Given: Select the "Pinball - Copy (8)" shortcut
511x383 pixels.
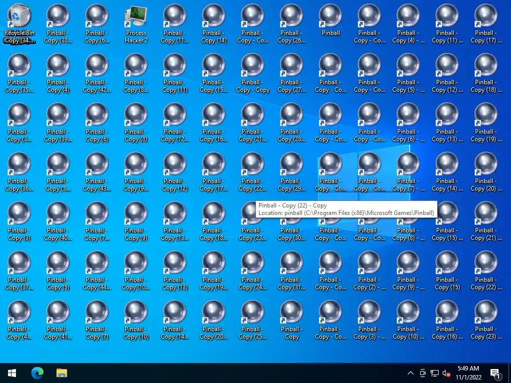Looking at the screenshot, I should tap(136, 123).
